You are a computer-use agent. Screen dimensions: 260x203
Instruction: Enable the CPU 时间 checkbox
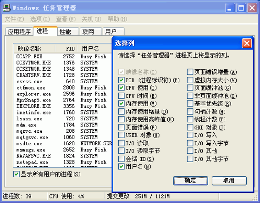(x=122, y=96)
